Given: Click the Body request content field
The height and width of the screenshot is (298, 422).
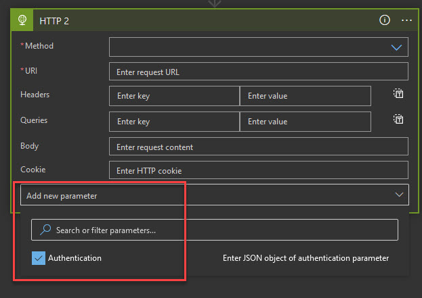Looking at the screenshot, I should pos(258,147).
